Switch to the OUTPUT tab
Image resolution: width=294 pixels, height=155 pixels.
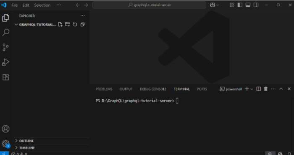126,89
